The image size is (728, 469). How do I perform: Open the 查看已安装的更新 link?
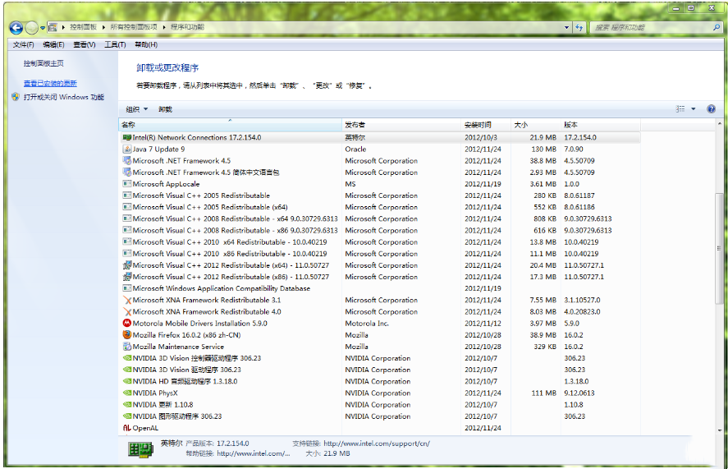coord(50,84)
